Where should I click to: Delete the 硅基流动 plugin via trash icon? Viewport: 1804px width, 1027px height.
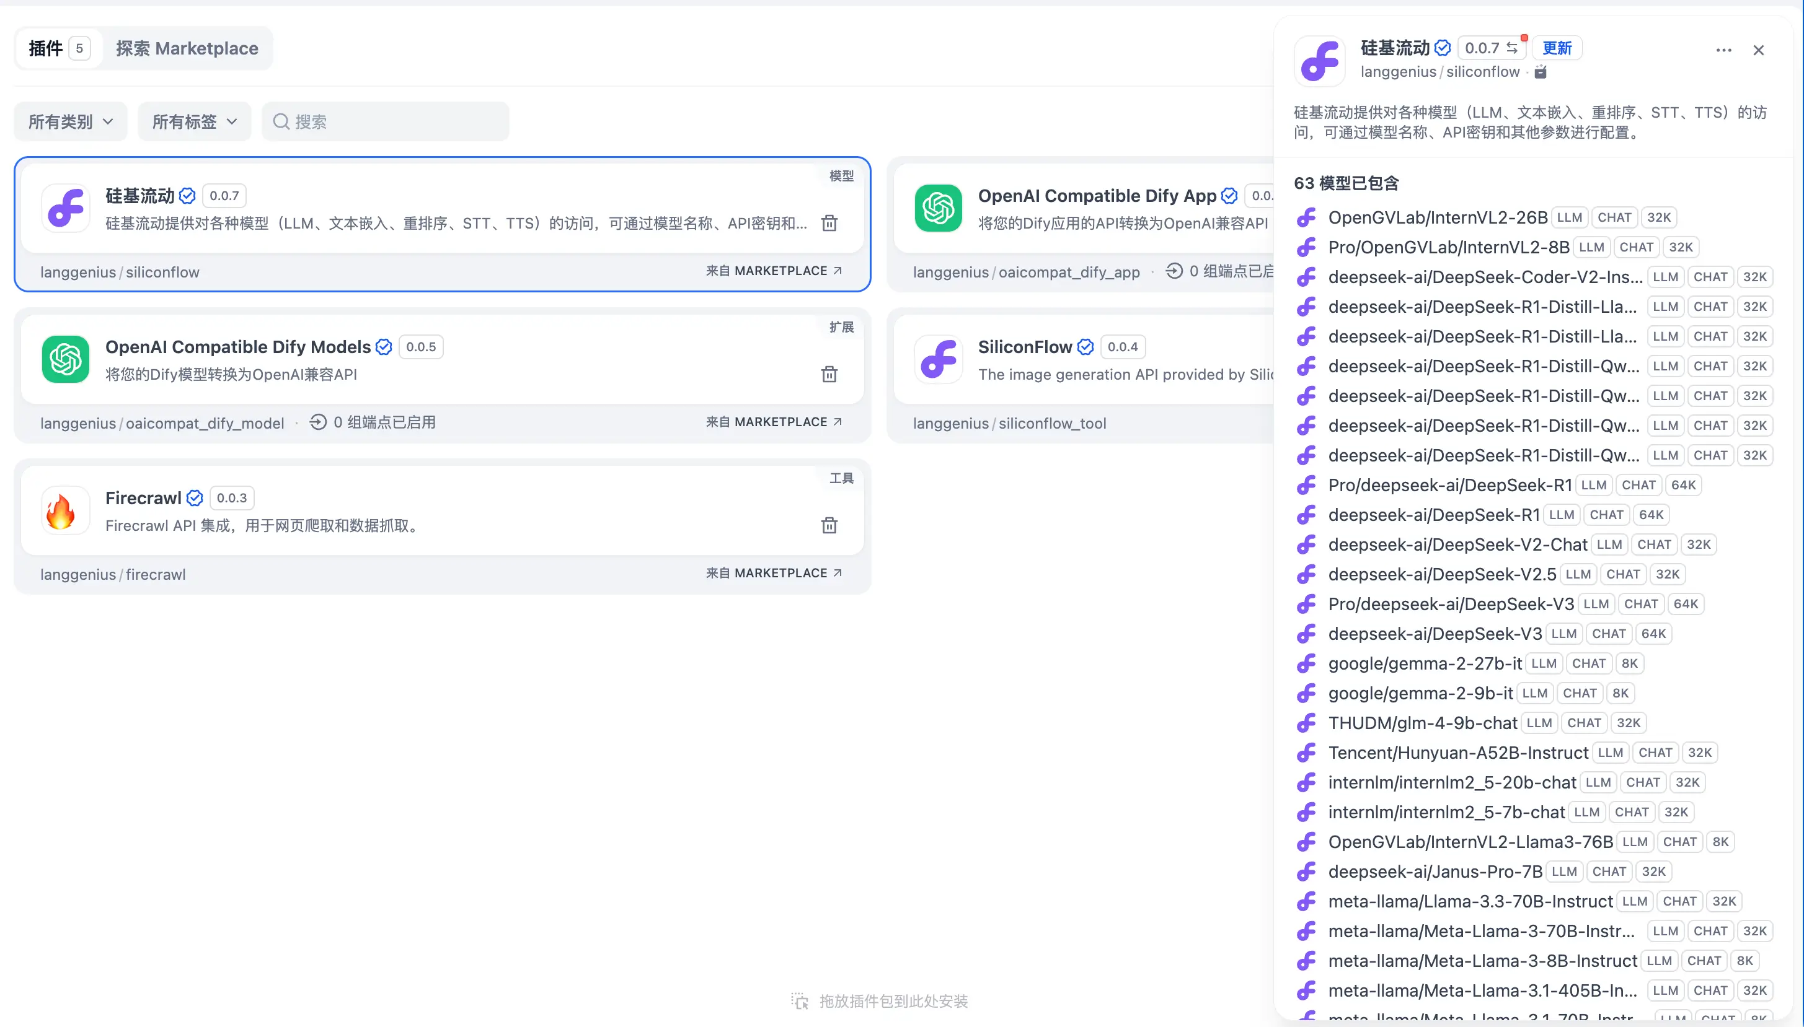tap(829, 223)
